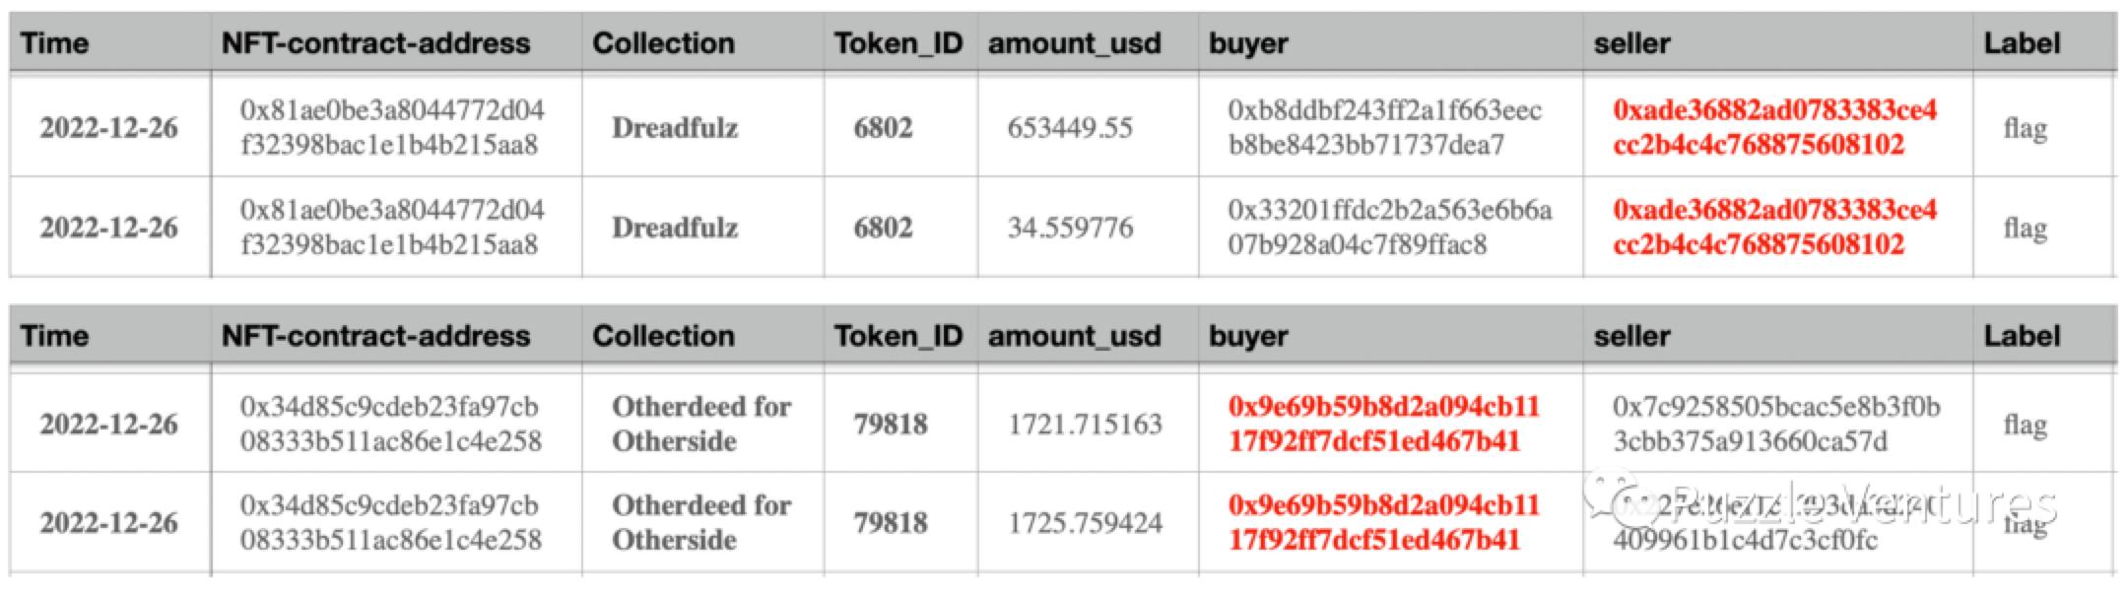Viewport: 2128px width, 593px height.
Task: Click the 1721.715163 amount value
Action: coord(1085,425)
